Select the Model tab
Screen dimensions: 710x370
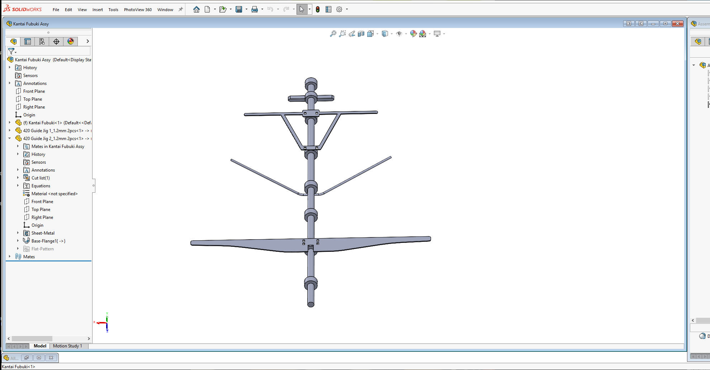40,346
